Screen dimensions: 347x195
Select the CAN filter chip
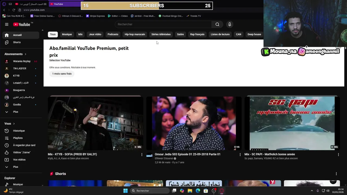pyautogui.click(x=239, y=34)
